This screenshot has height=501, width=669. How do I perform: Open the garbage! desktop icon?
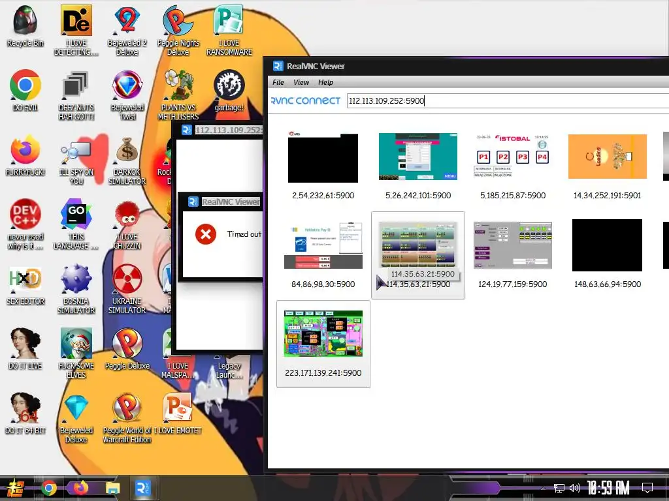pos(229,85)
